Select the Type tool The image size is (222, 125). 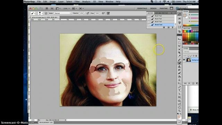[179, 90]
